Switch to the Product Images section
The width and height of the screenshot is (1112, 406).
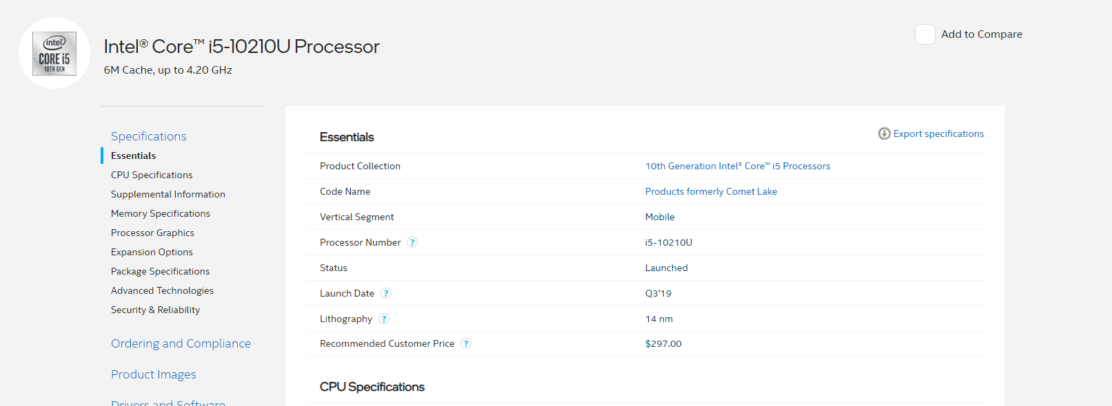click(153, 374)
